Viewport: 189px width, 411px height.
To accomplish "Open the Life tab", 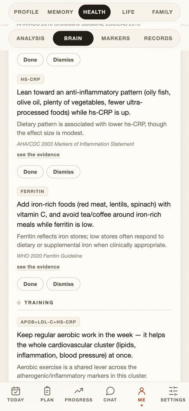I will click(128, 12).
